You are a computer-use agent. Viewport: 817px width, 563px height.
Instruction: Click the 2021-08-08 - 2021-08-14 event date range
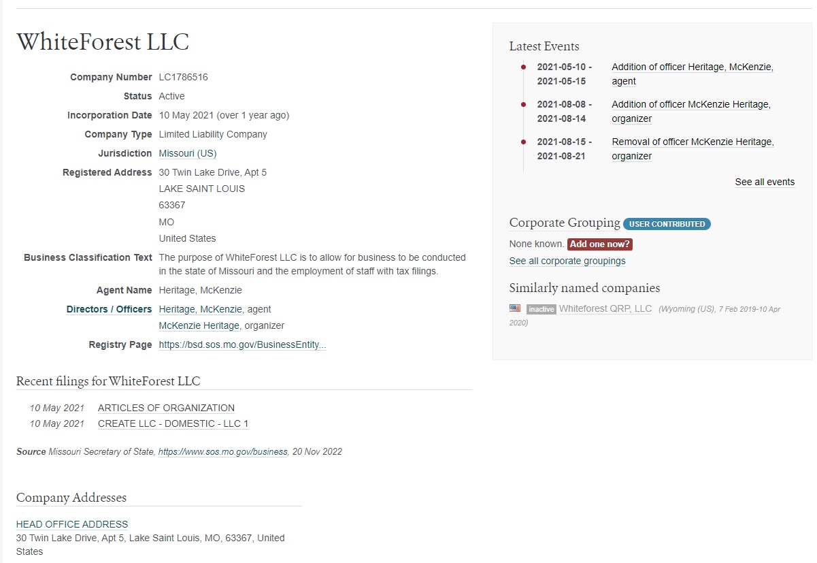click(x=565, y=112)
